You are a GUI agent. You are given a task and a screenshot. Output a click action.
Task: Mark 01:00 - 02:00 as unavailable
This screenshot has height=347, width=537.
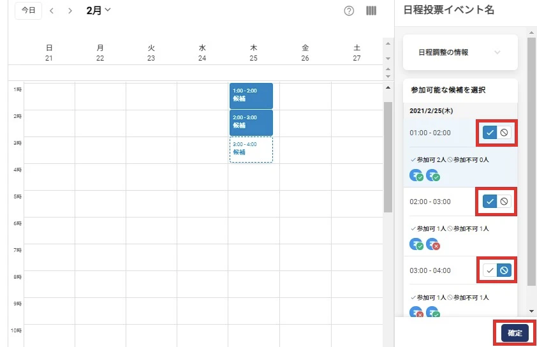(x=504, y=133)
